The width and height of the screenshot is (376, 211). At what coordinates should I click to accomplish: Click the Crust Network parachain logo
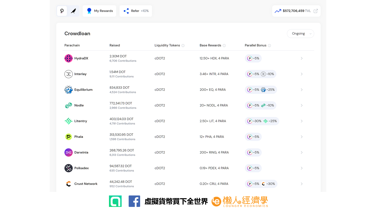coord(68,184)
